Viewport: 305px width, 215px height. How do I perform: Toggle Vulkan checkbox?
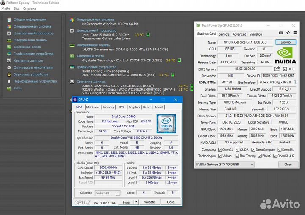pyautogui.click(x=220, y=156)
